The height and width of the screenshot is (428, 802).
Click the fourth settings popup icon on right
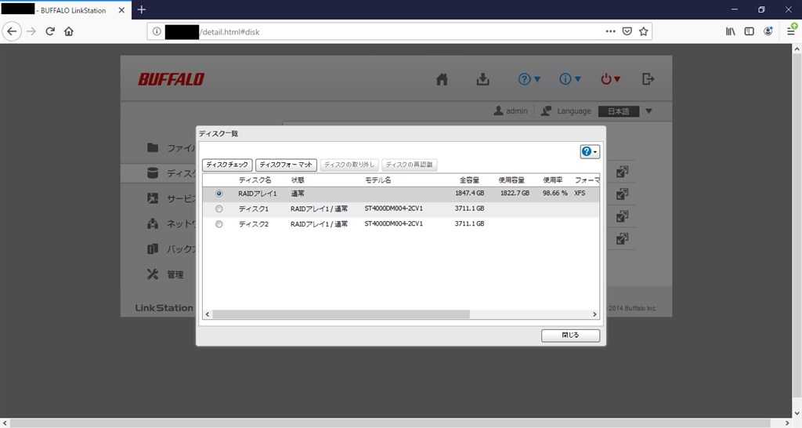(x=622, y=238)
